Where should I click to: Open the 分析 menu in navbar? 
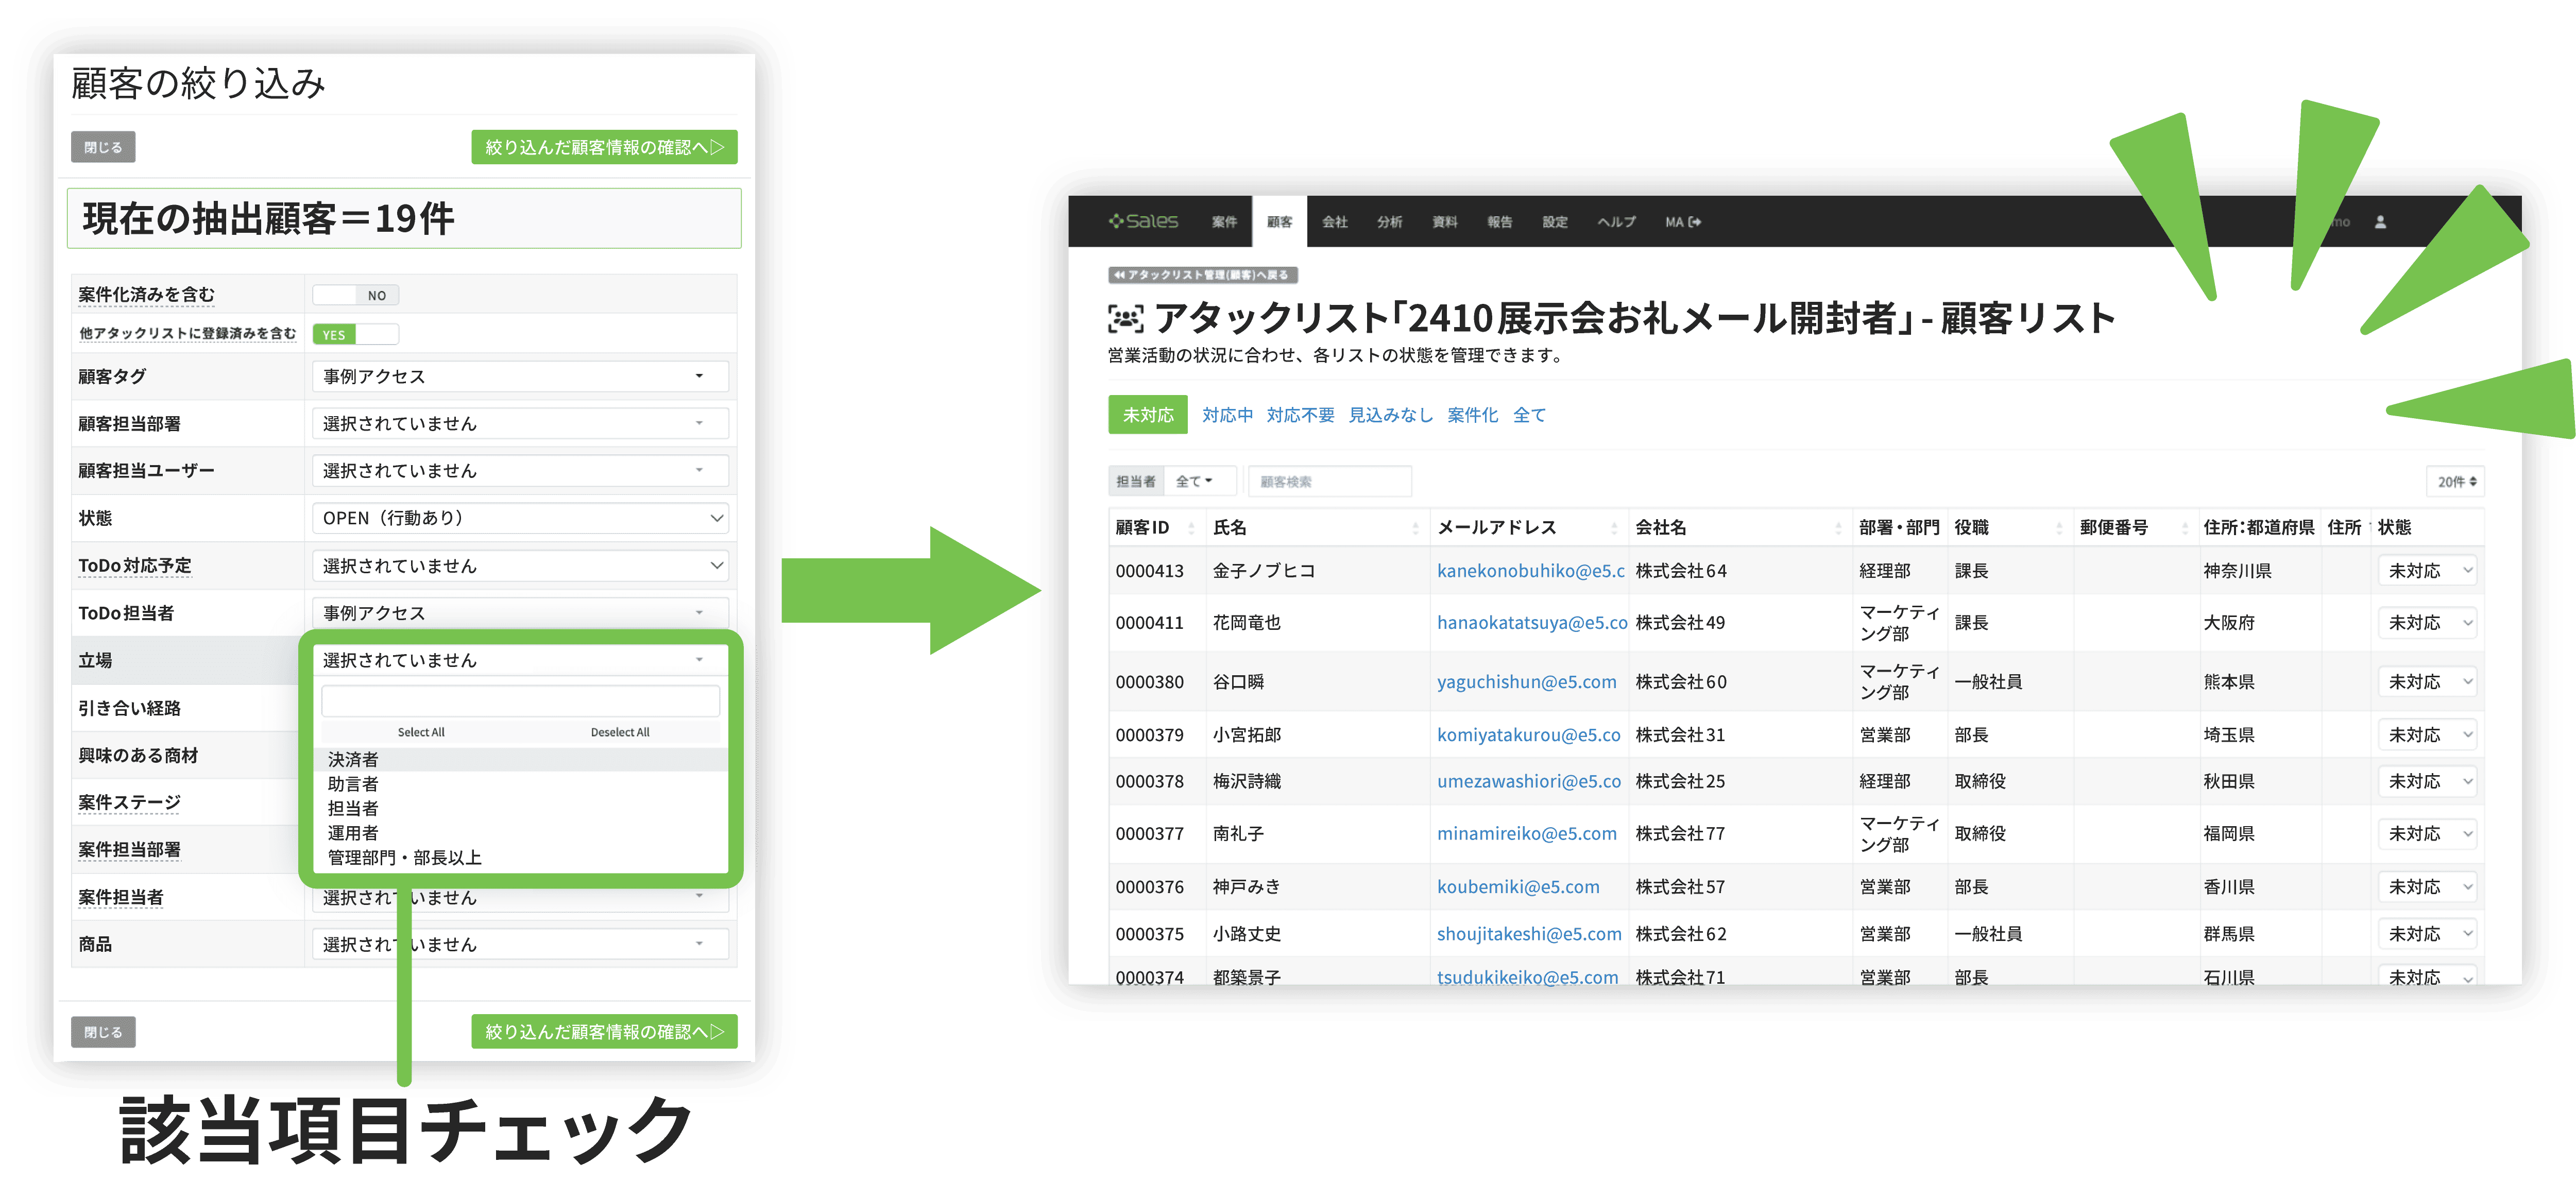(x=1390, y=222)
